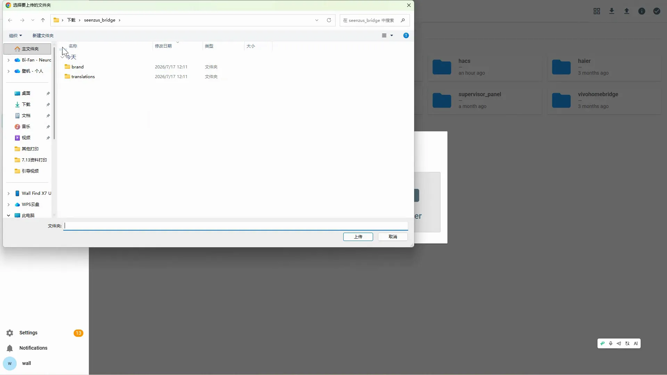Close the file upload dialog

[x=409, y=5]
